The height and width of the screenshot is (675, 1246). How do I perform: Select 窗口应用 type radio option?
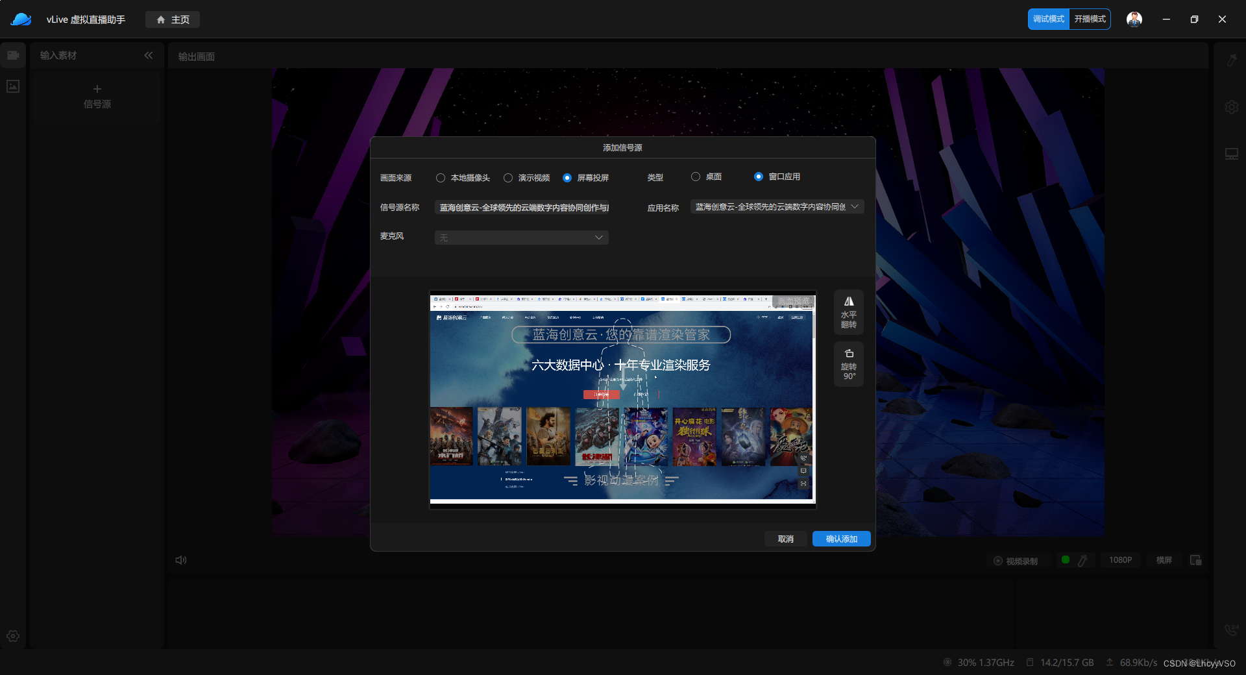(759, 177)
